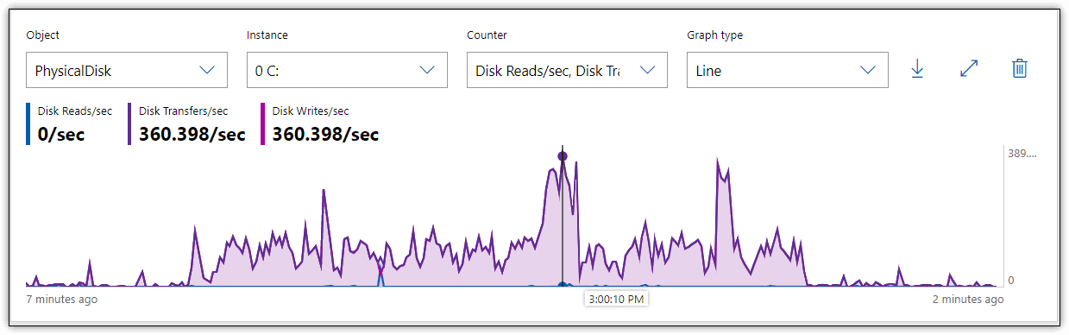
Task: Click the chevron in the Counter dropdown
Action: point(647,71)
